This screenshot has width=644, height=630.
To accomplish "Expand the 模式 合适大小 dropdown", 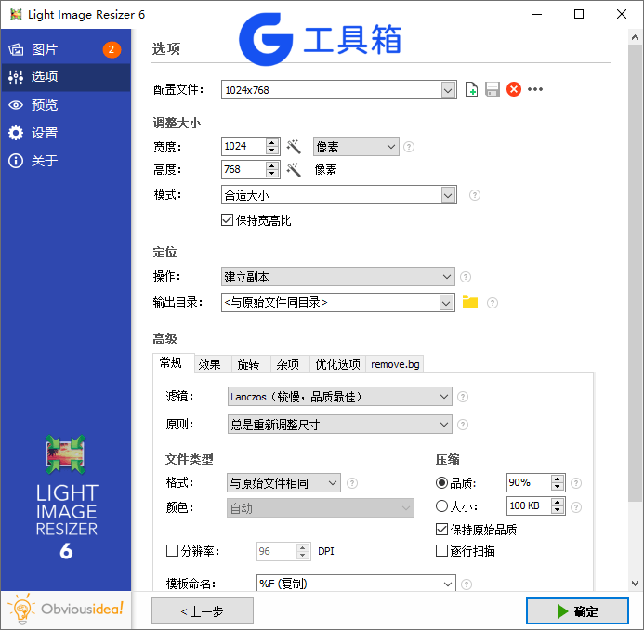I will pos(448,194).
